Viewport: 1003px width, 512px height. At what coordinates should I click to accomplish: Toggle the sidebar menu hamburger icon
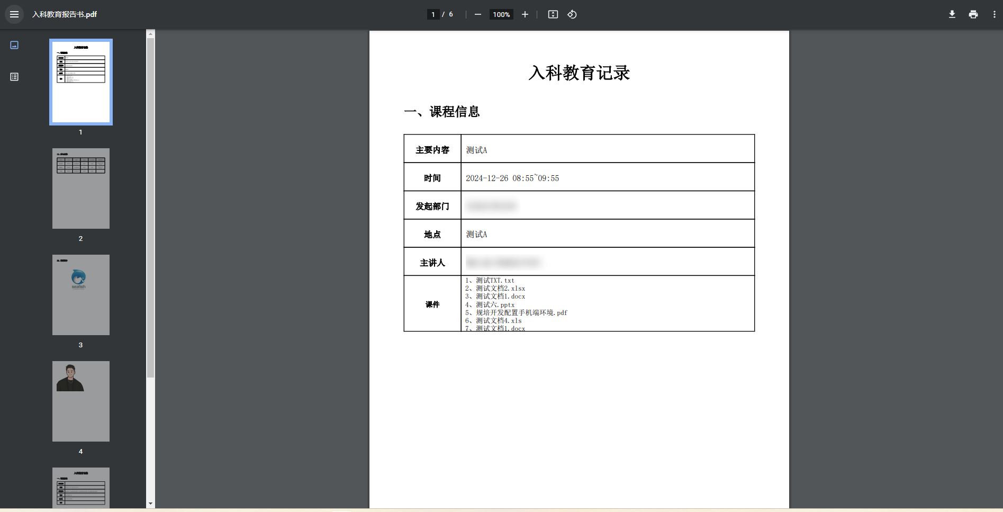[x=14, y=14]
